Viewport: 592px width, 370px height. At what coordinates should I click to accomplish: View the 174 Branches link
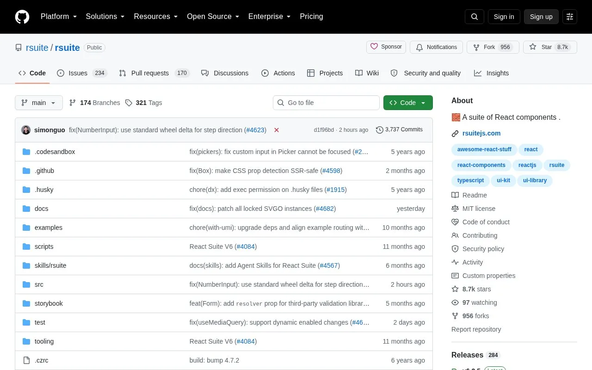coord(94,103)
